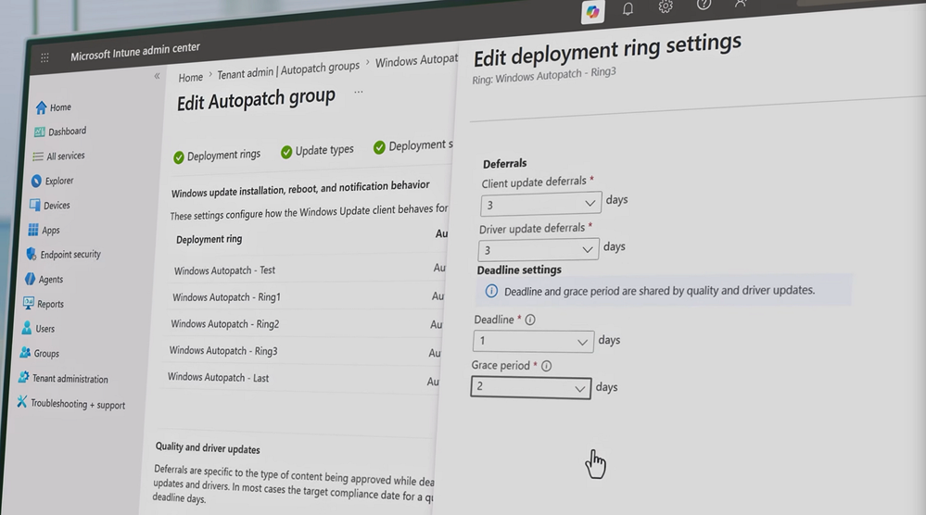Open the ellipsis menu beside Edit Autopatch group
The width and height of the screenshot is (926, 515).
tap(359, 92)
